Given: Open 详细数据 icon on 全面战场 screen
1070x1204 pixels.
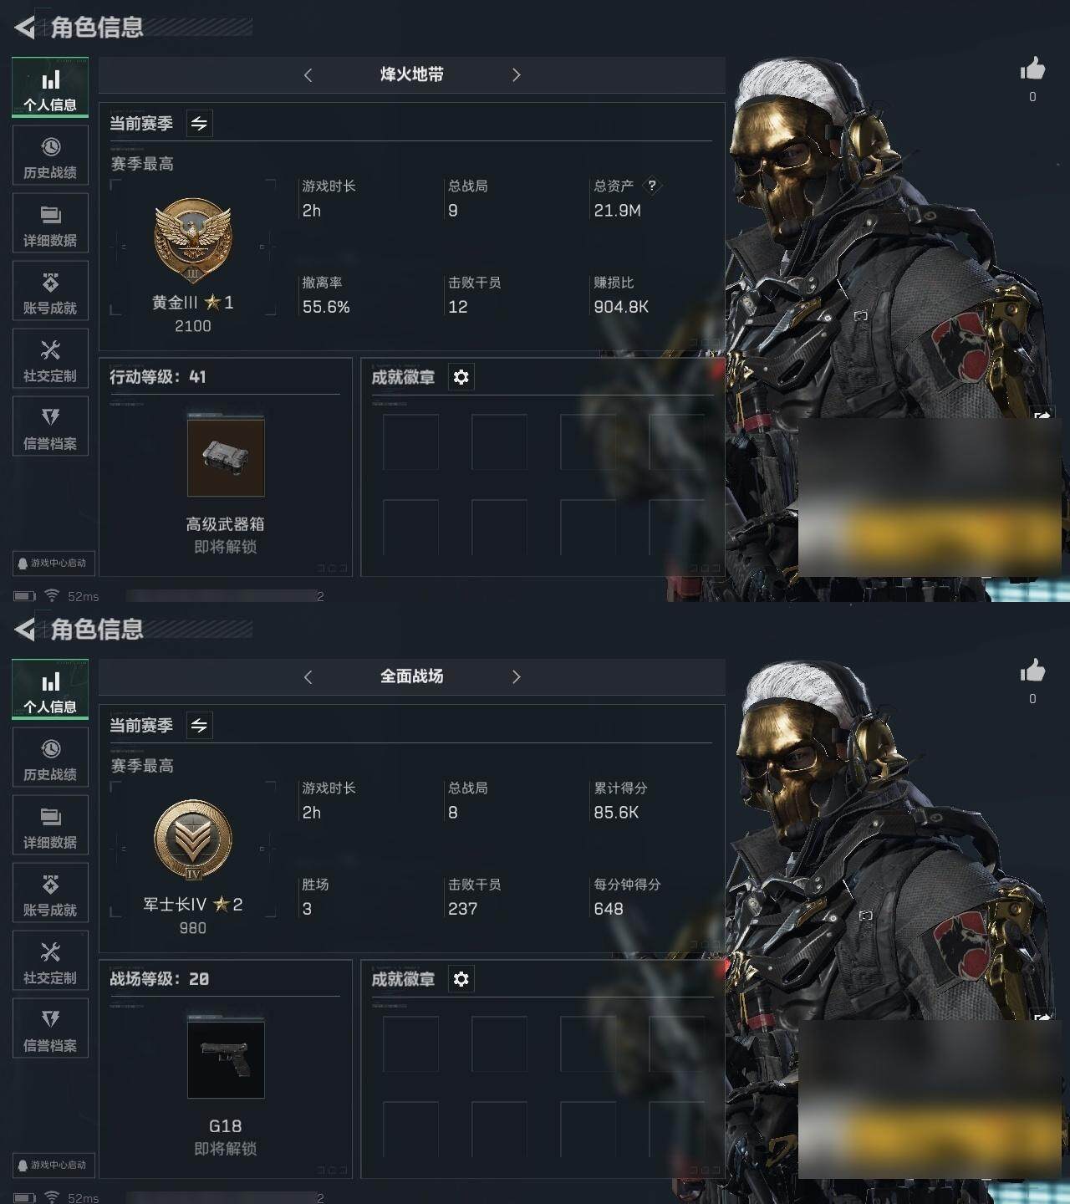Looking at the screenshot, I should click(50, 817).
